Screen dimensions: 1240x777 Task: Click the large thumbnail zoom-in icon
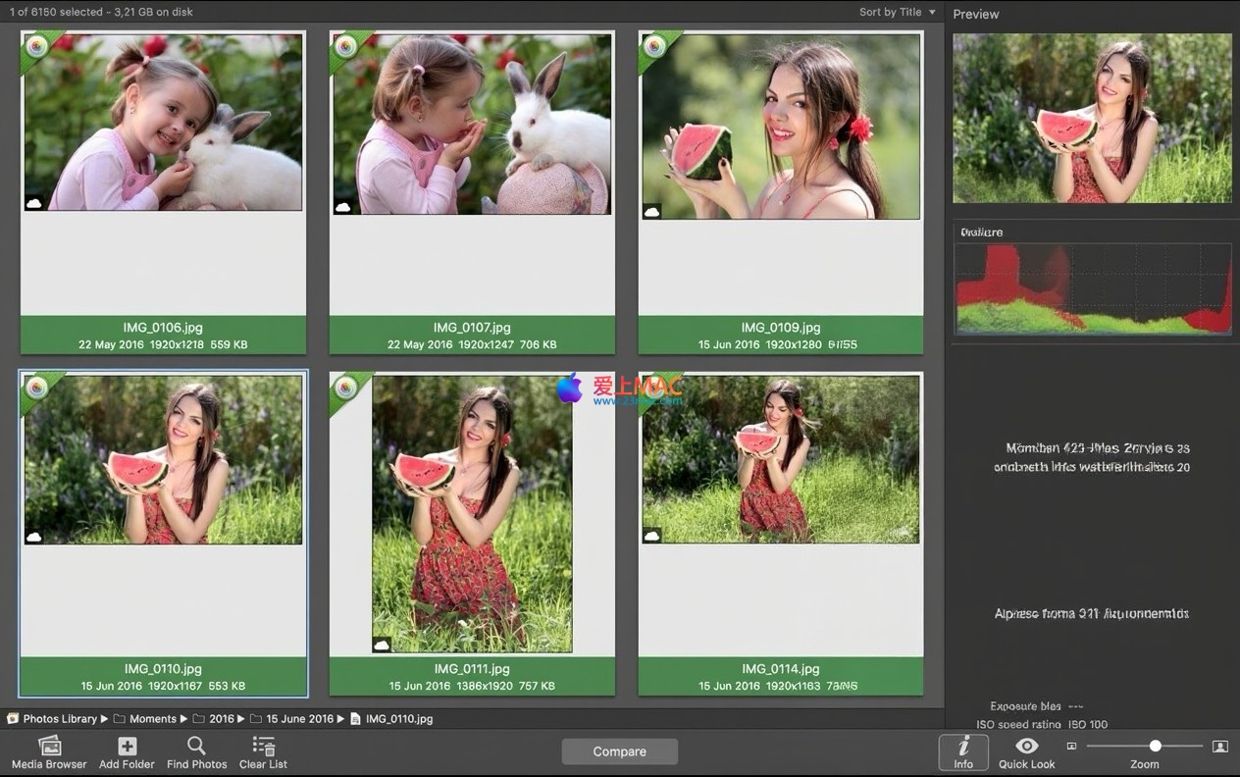coord(1219,747)
